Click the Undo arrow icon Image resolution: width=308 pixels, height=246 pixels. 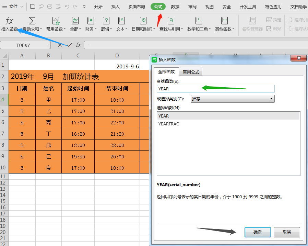67,7
